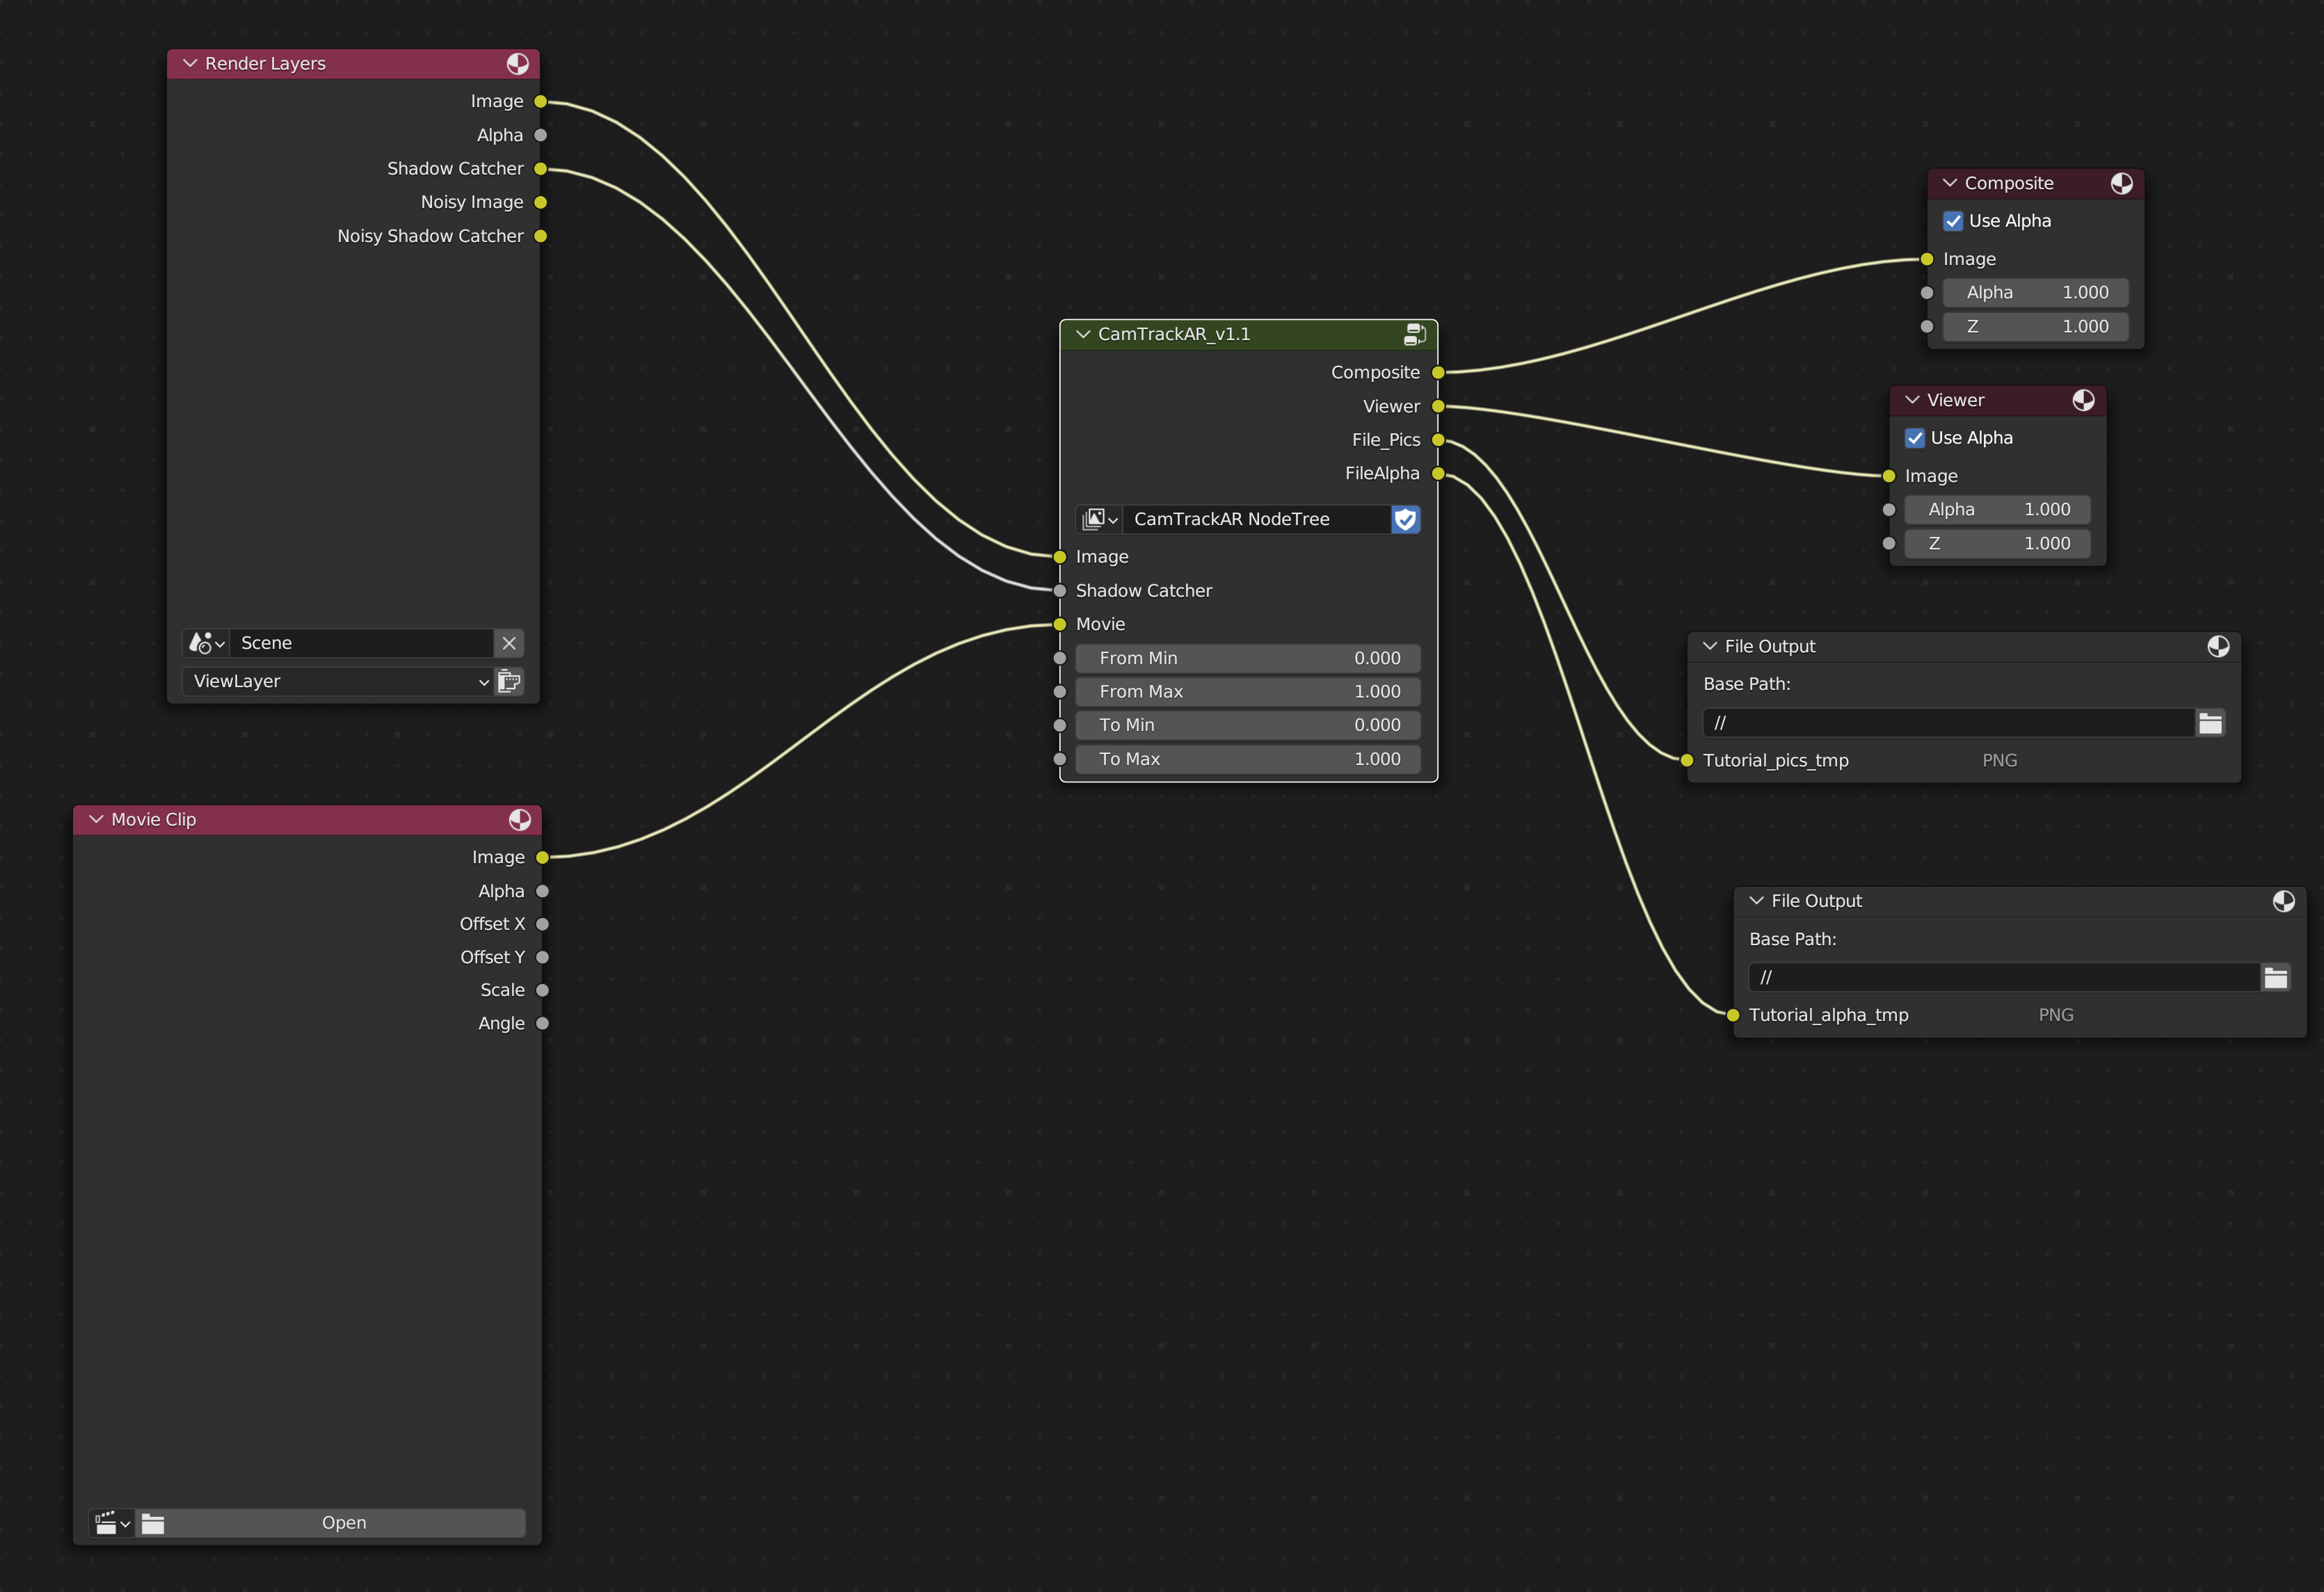Open the movie clip browse dropdown
Screen dimensions: 2324x1592
(x=111, y=1523)
